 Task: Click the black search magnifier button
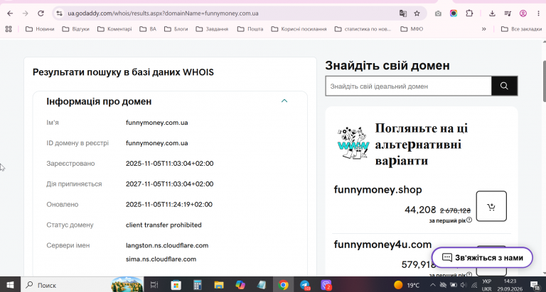tap(504, 86)
